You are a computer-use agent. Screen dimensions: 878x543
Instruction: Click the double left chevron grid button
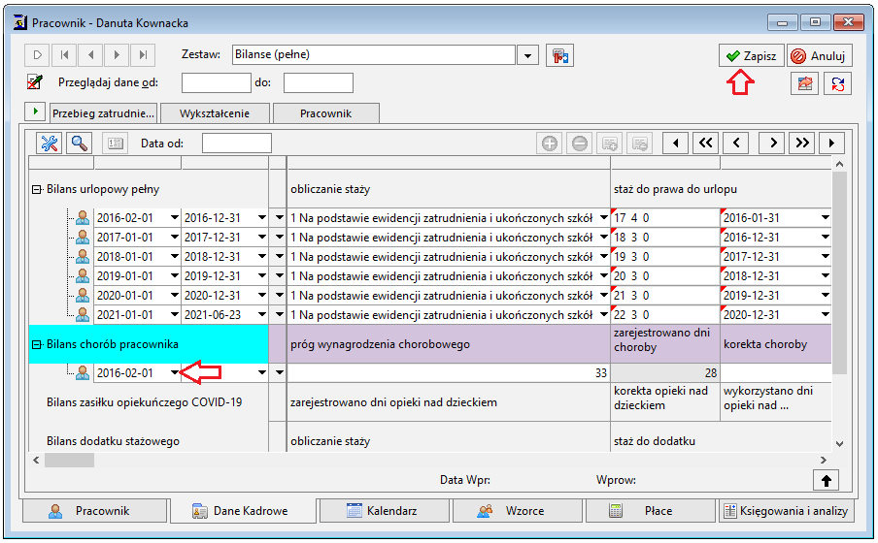705,144
